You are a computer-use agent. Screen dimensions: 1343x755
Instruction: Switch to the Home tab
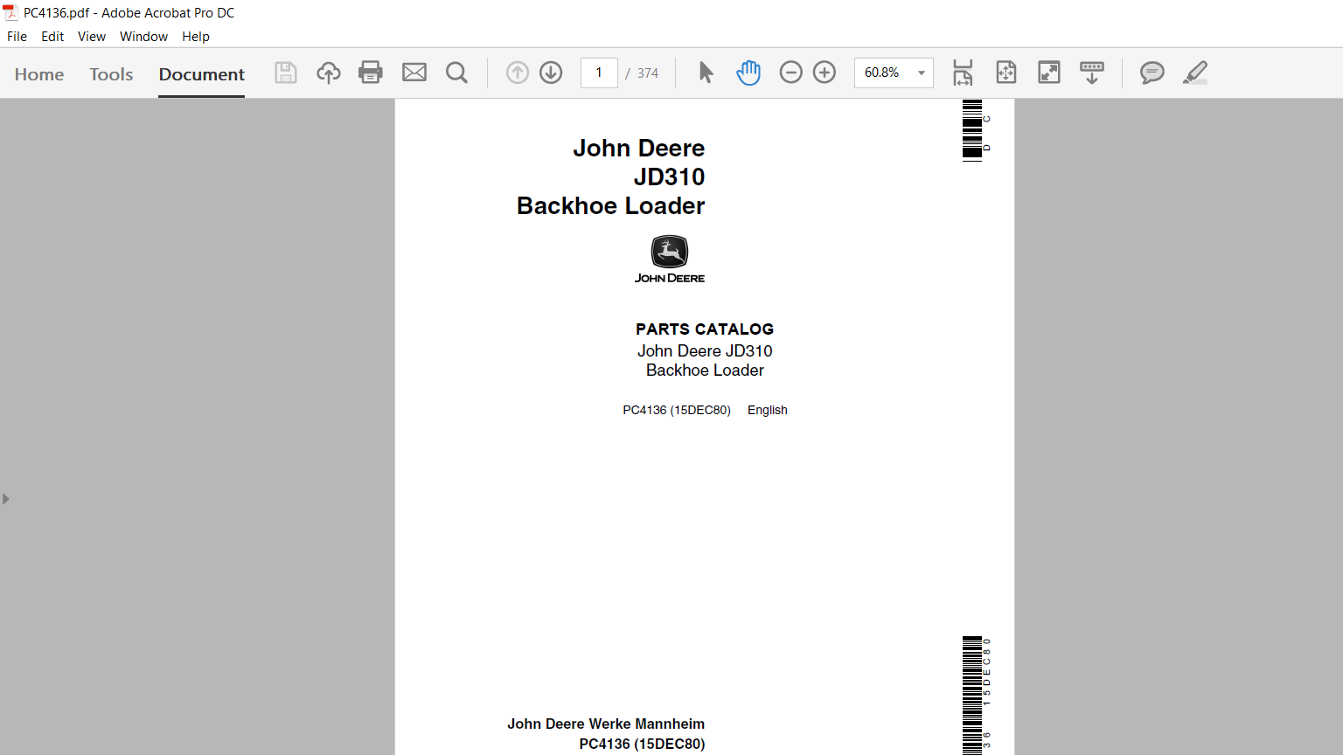(39, 74)
